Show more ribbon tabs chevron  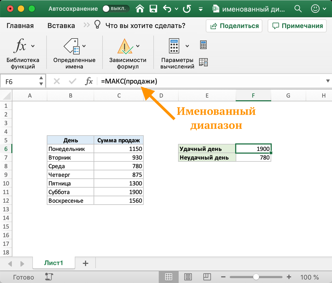pyautogui.click(x=87, y=25)
